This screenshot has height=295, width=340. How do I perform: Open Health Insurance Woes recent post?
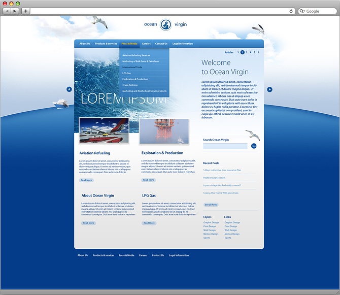(214, 178)
